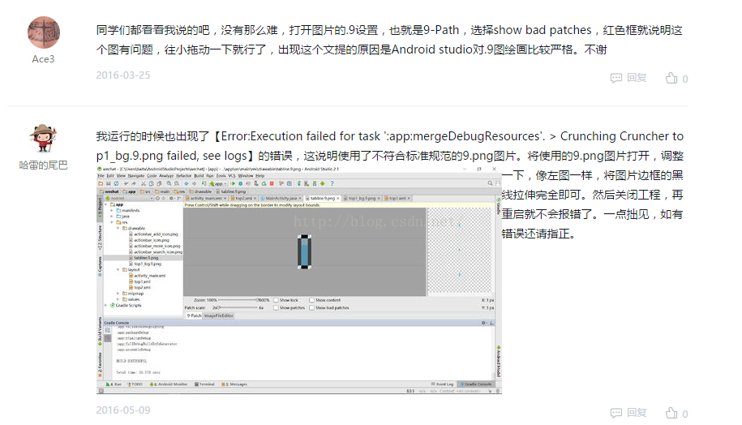Viewport: 742px width, 425px height.
Task: Select activity_main.xml in project tree
Action: (x=147, y=276)
